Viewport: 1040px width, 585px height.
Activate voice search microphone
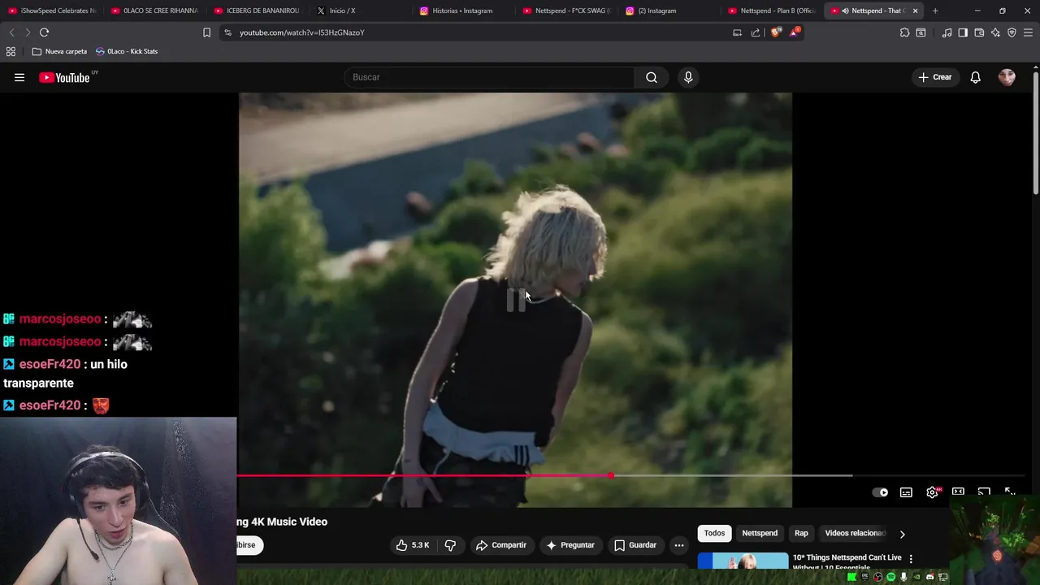pyautogui.click(x=688, y=77)
